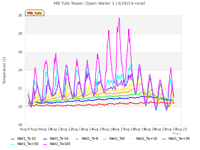Select the Wat1_Tw+50 legend label
This screenshot has width=200, height=150.
pyautogui.click(x=28, y=144)
